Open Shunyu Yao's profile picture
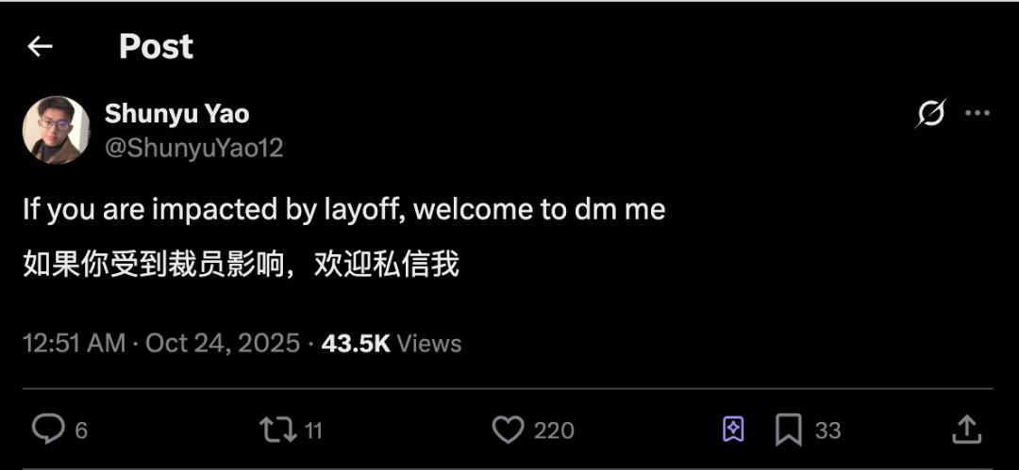Image resolution: width=1019 pixels, height=470 pixels. [56, 130]
